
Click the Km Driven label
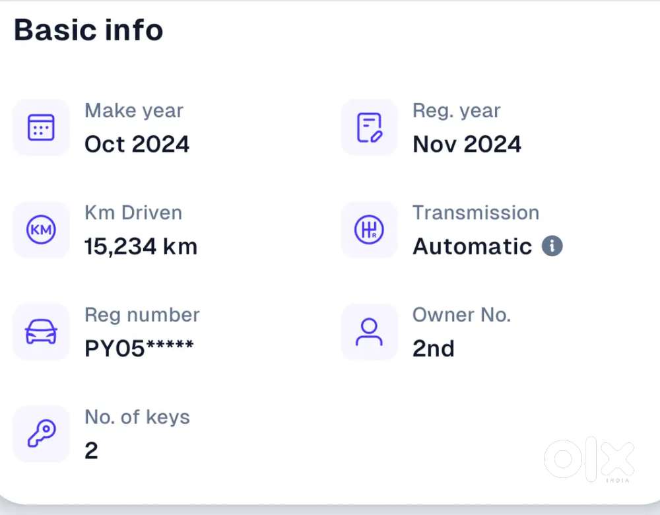coord(133,213)
